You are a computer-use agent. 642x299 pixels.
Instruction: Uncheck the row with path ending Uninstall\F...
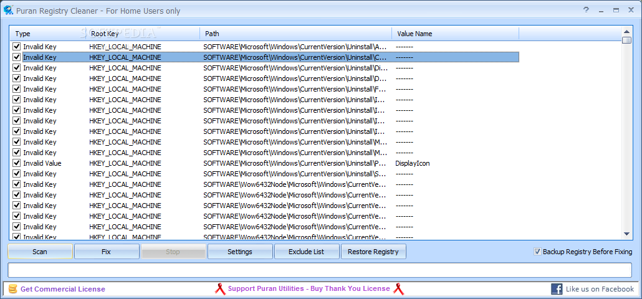click(x=16, y=89)
